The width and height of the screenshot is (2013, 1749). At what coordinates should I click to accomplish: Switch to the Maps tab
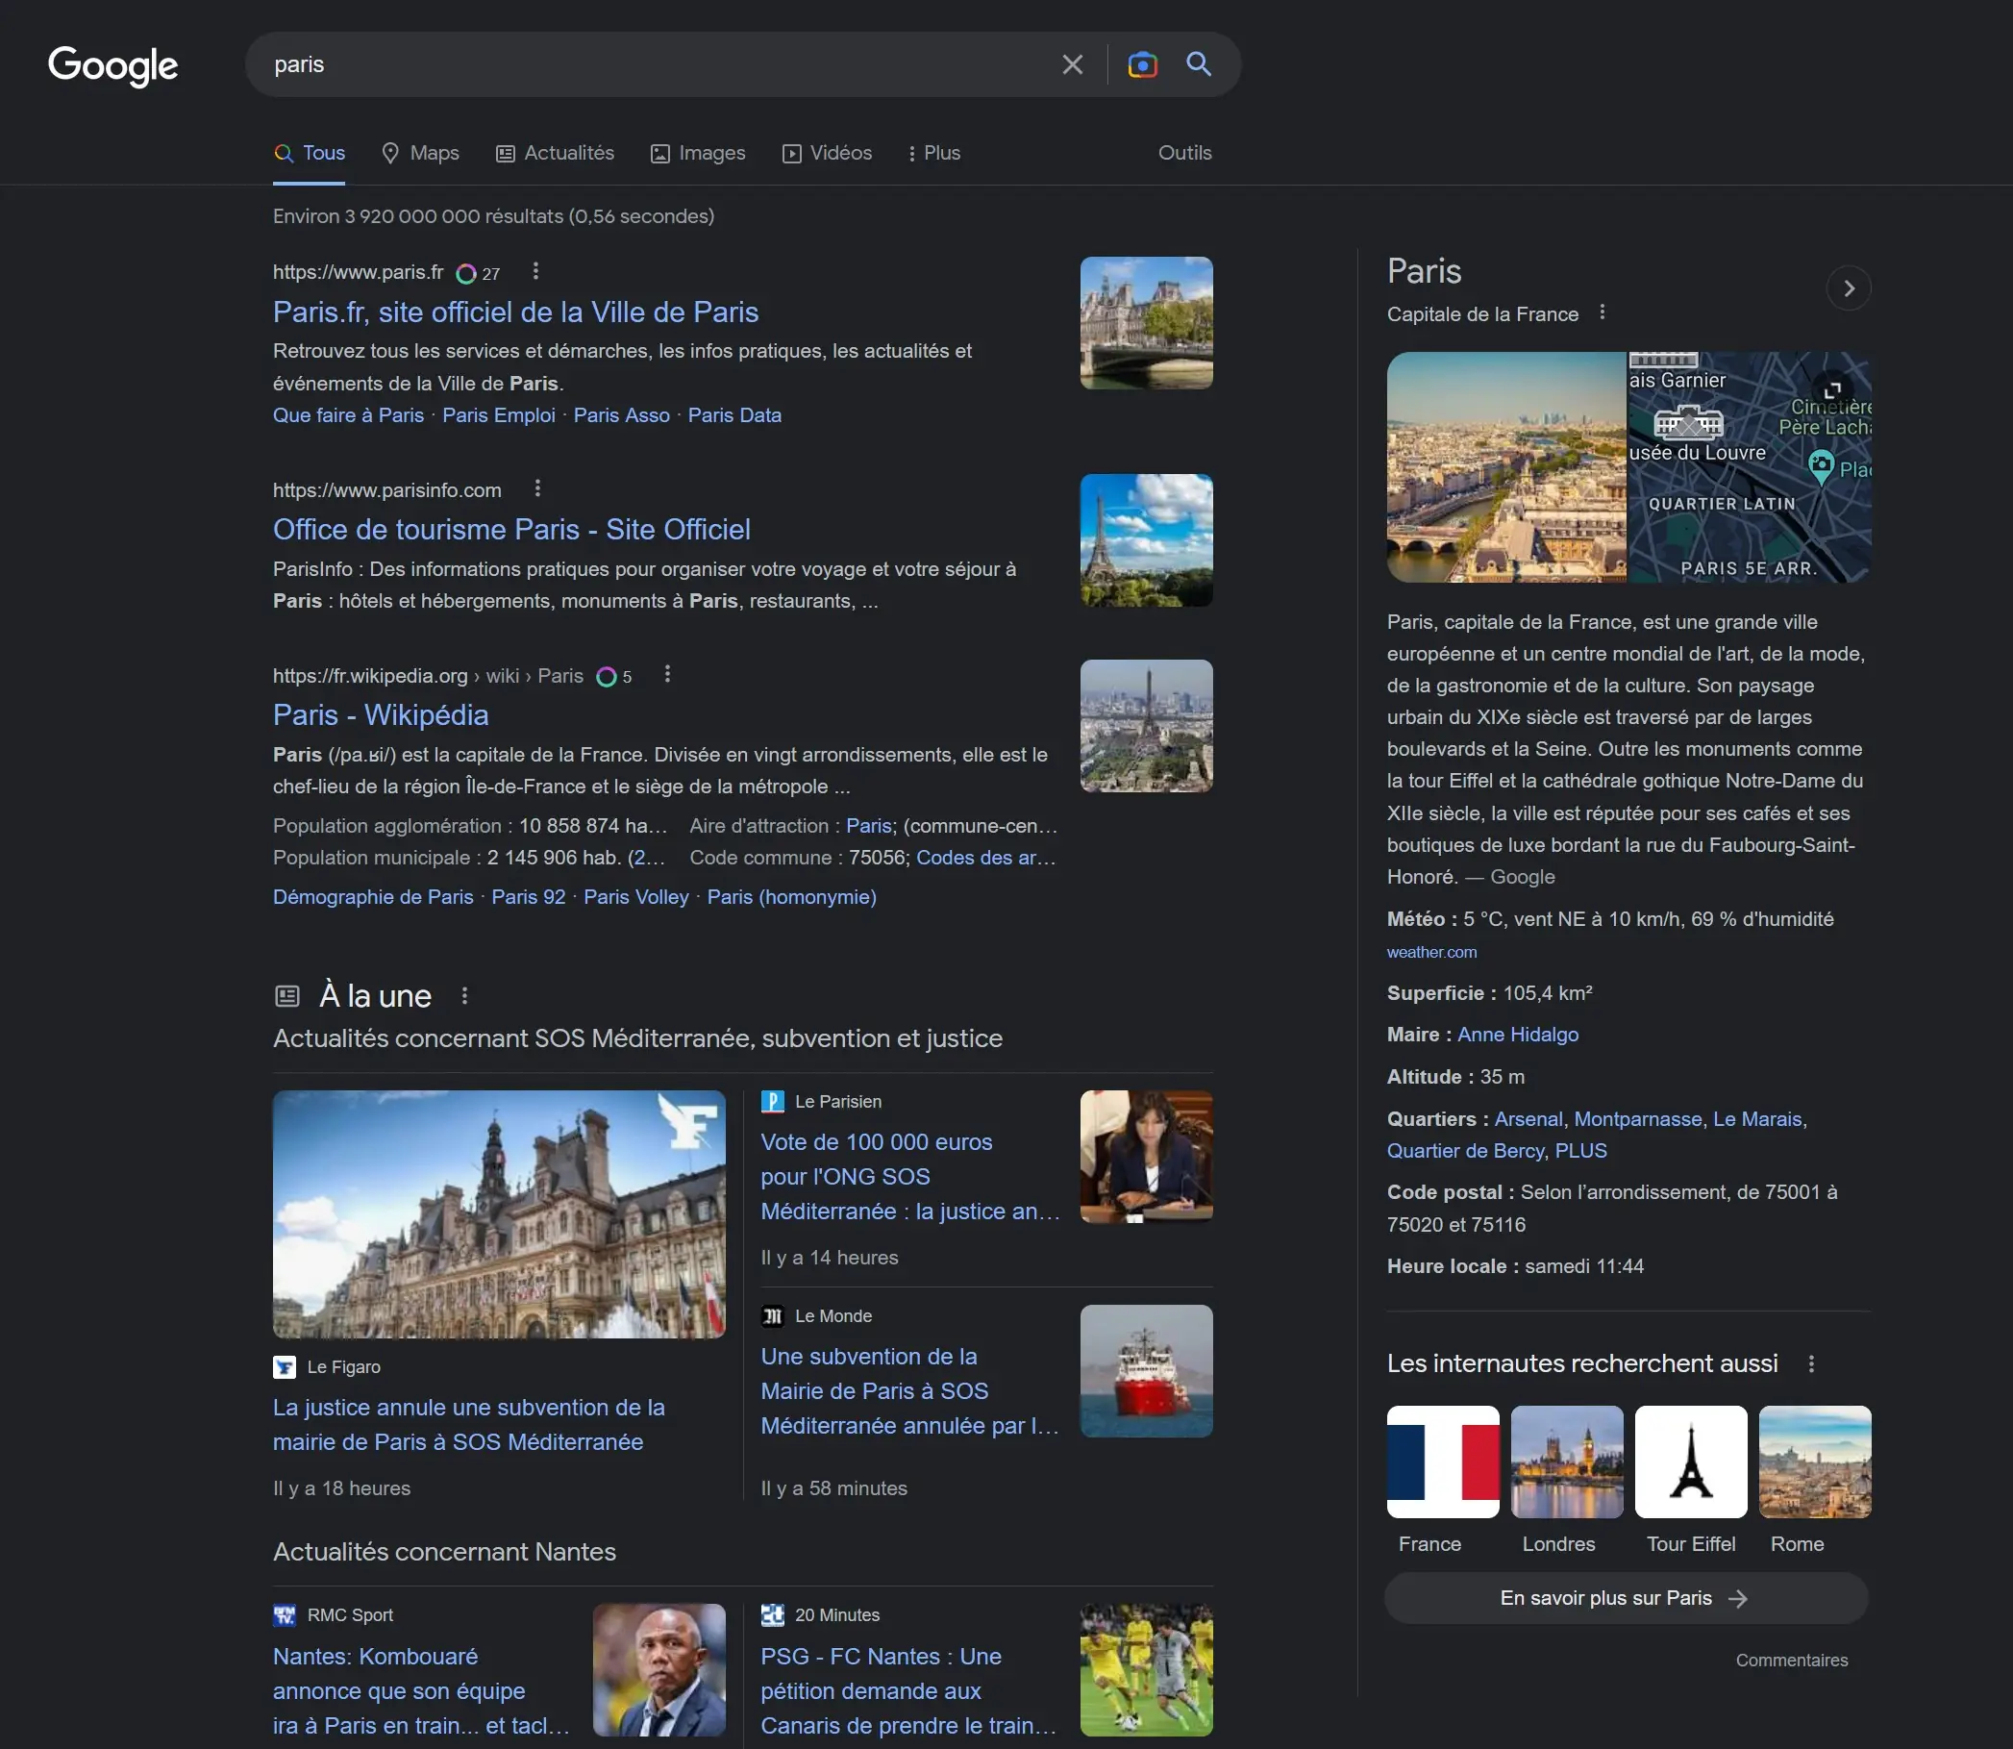[x=420, y=153]
